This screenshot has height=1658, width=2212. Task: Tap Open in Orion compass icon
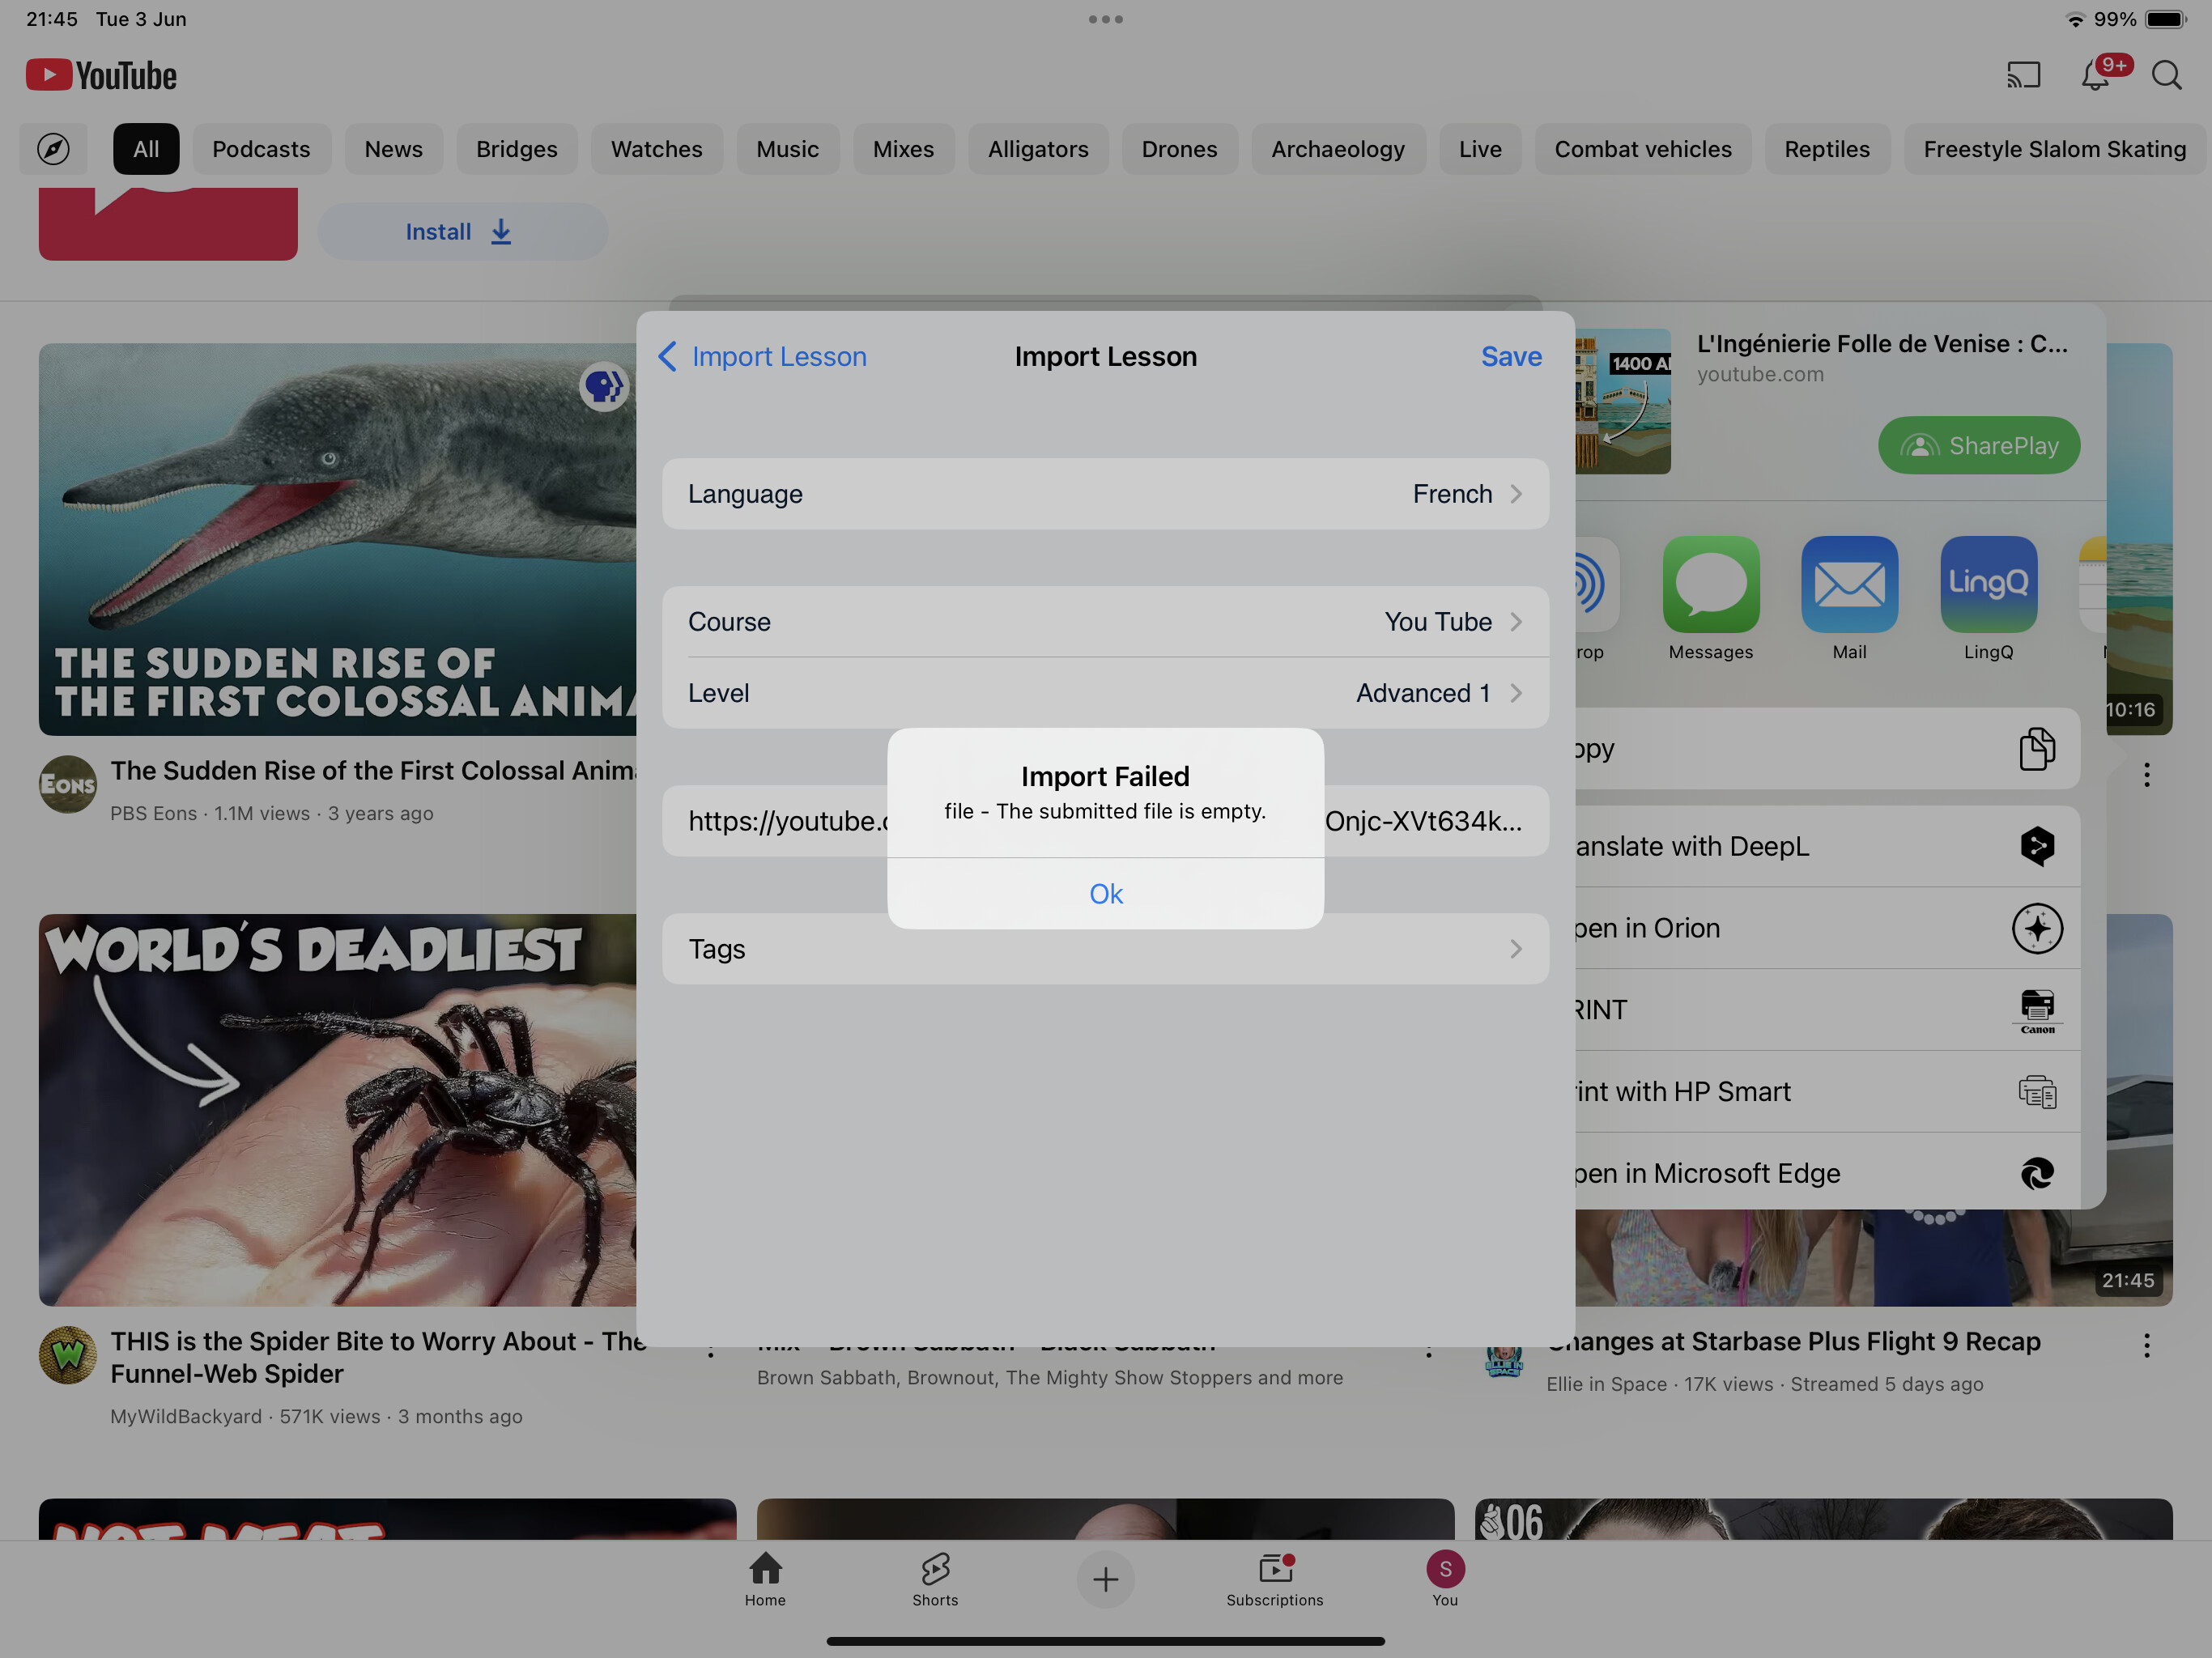pyautogui.click(x=2036, y=928)
